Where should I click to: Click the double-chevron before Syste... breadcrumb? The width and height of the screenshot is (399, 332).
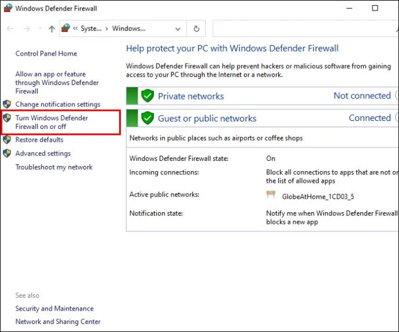(75, 28)
